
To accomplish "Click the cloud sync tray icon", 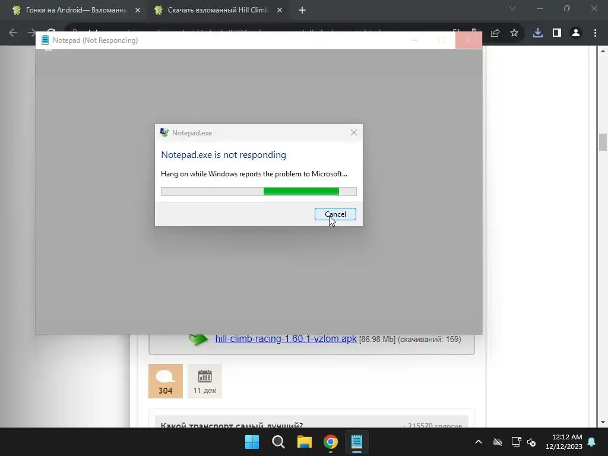I will click(498, 442).
